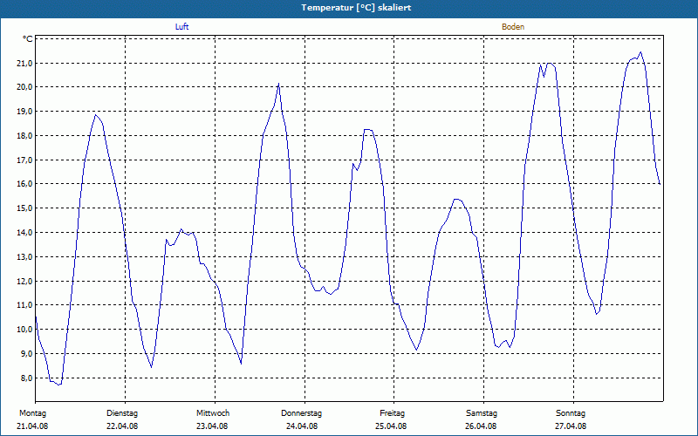Select the 18,0 axis label
Image resolution: width=698 pixels, height=436 pixels.
(x=25, y=136)
